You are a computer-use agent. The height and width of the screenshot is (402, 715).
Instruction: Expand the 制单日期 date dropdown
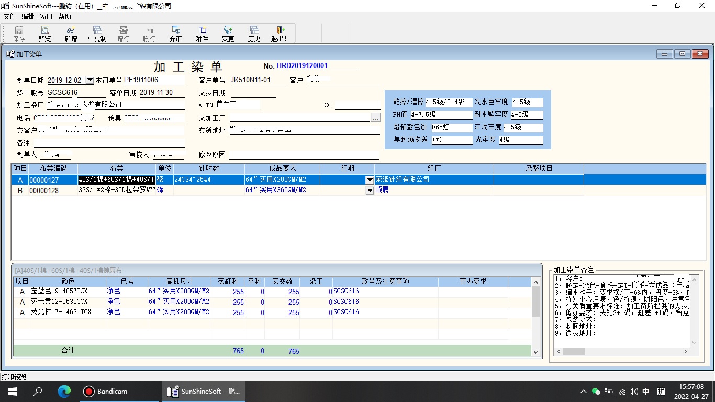(90, 80)
